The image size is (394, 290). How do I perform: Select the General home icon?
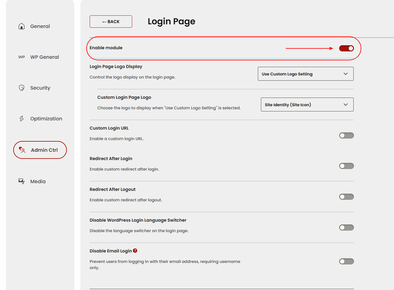[x=22, y=26]
